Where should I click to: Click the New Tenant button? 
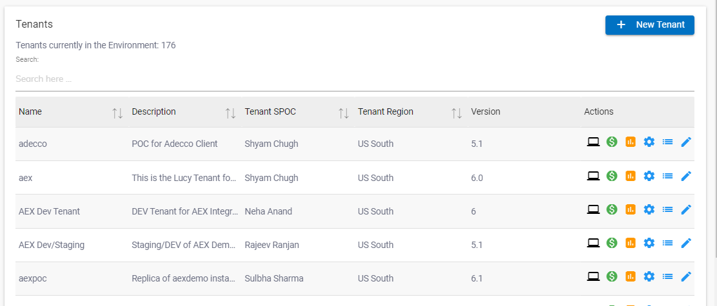[x=649, y=25]
